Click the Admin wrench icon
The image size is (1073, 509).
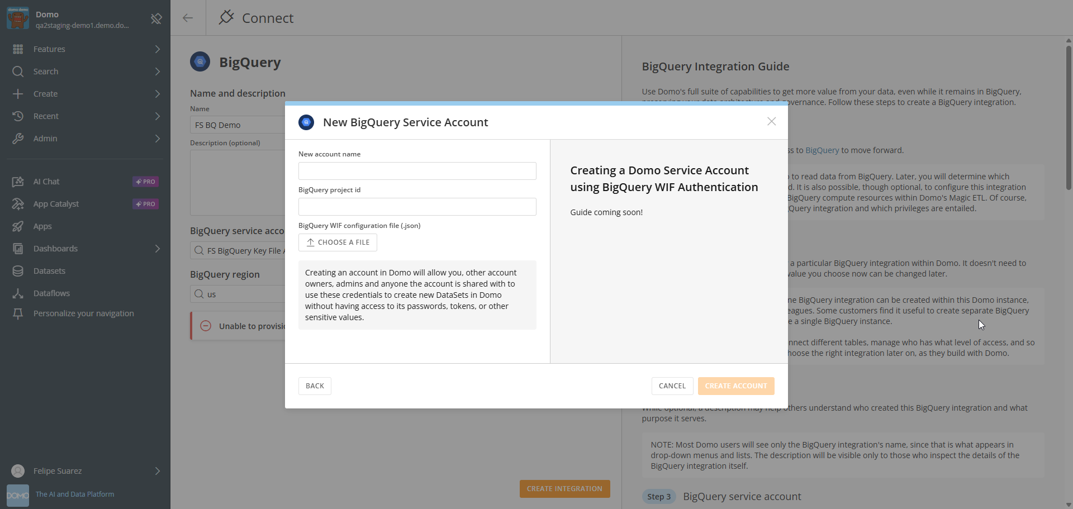18,139
